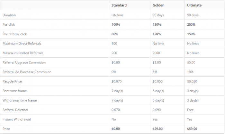Click Maximum Direct Referrals row label
This screenshot has width=225, height=134.
[22, 44]
